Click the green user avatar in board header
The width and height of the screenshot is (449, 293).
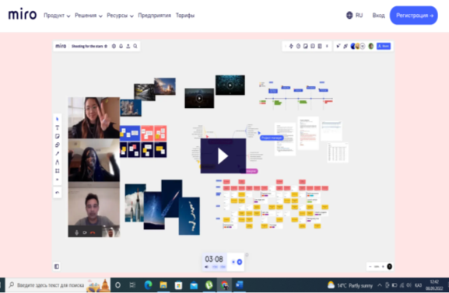pos(371,46)
